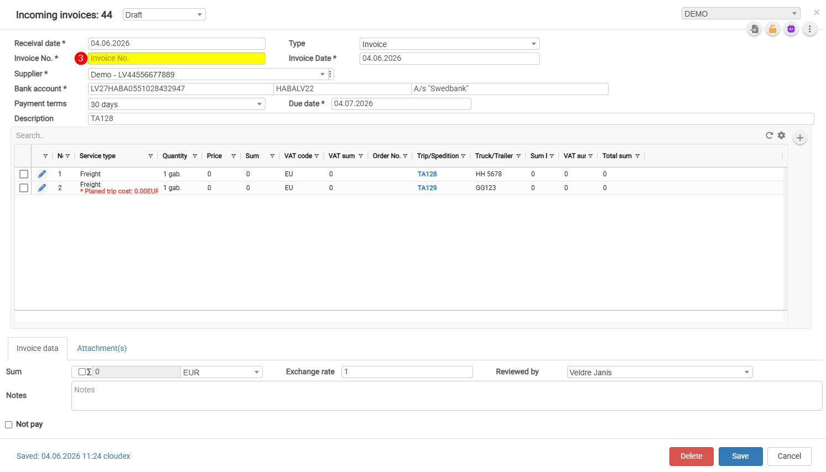Open the purple AI chip tool
The width and height of the screenshot is (826, 472).
point(791,29)
